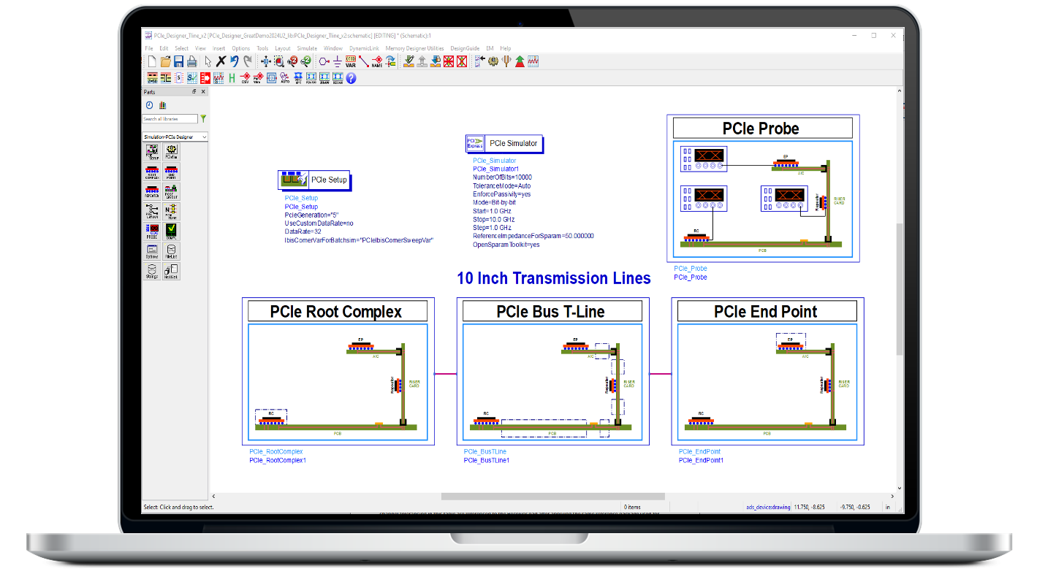Select the Insert Wire tool
The image size is (1045, 582).
pyautogui.click(x=364, y=61)
